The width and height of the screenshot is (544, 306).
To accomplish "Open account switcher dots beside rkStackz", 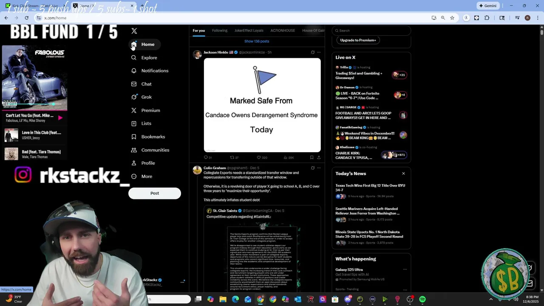I will 182,282.
